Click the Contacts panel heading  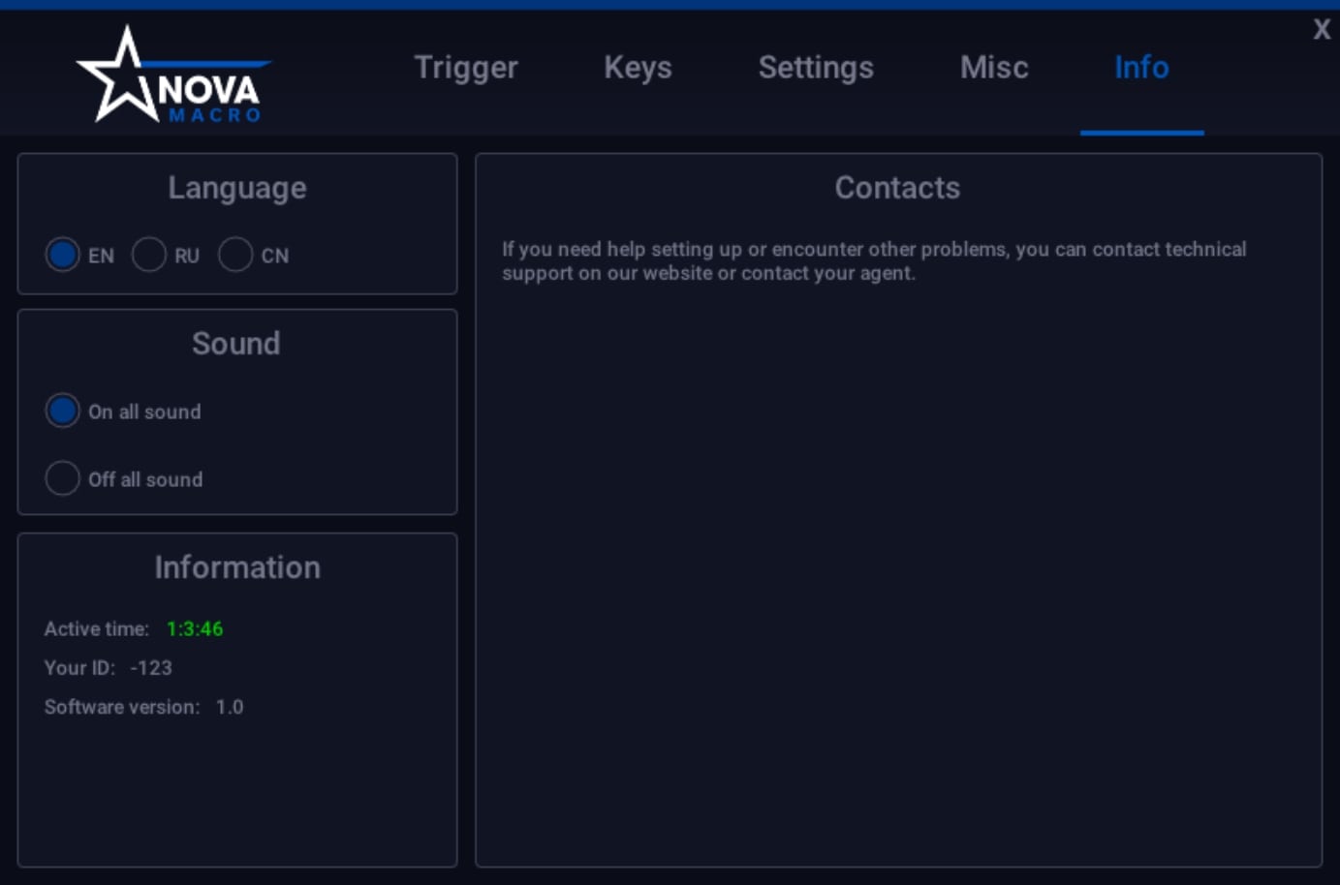point(897,188)
